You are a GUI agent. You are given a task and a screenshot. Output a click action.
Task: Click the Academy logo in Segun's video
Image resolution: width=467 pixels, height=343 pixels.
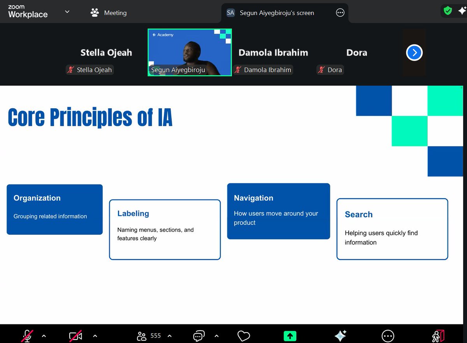point(163,35)
